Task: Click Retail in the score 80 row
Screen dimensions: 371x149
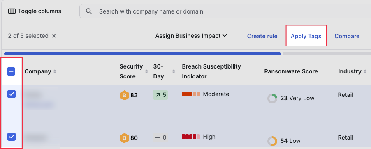Action: pos(345,138)
